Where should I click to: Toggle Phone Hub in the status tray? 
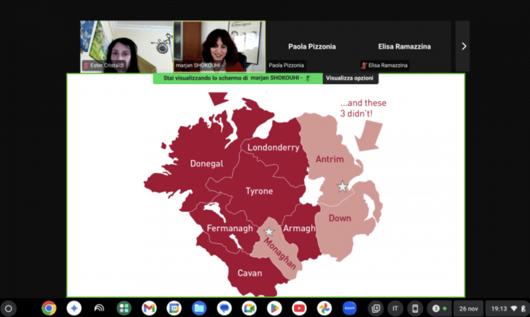[x=415, y=308]
